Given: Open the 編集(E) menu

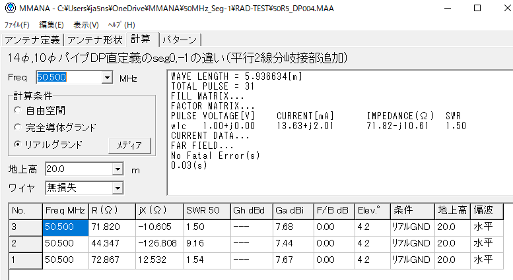Looking at the screenshot, I should (52, 24).
